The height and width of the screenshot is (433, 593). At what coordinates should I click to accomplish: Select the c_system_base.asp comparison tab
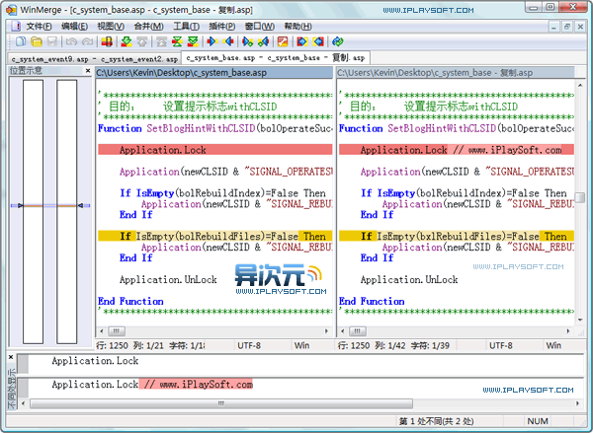tap(276, 58)
